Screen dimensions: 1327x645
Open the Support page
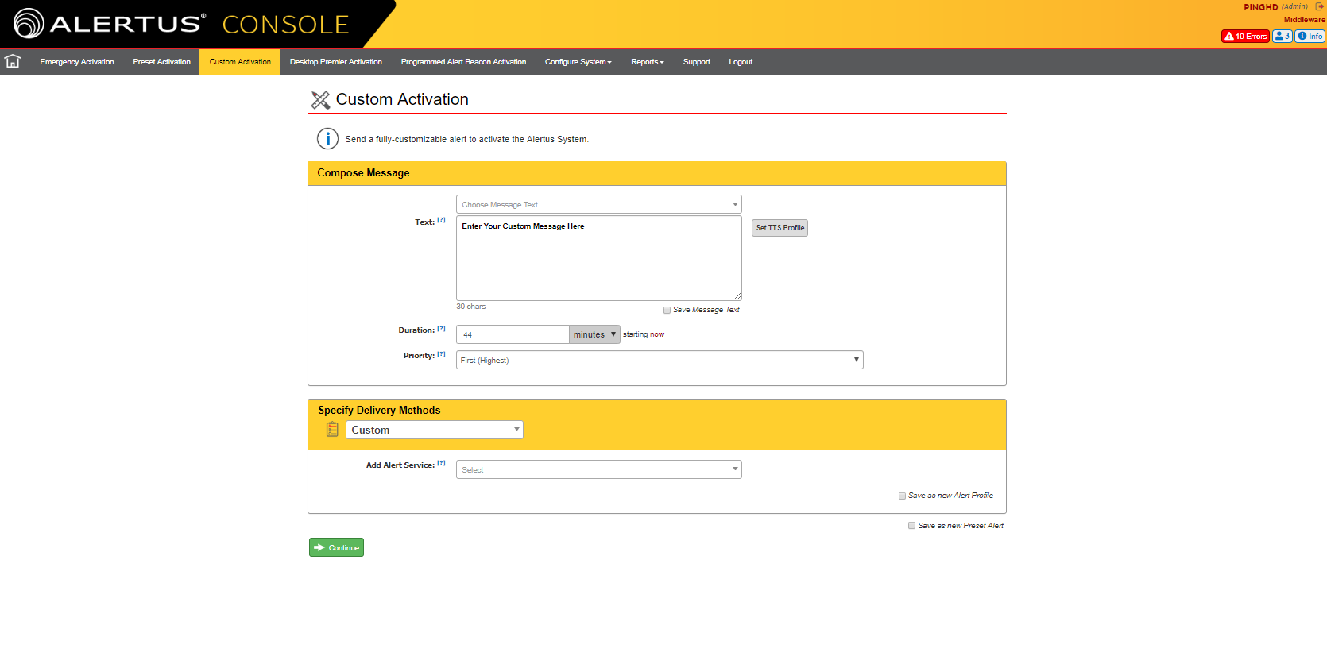point(696,61)
